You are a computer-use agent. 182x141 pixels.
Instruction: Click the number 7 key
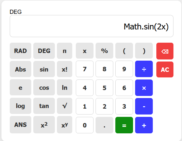click(x=85, y=69)
